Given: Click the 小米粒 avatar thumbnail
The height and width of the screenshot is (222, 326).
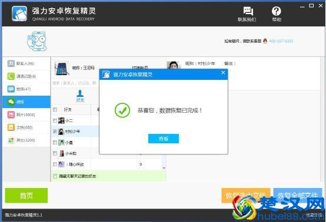Looking at the screenshot, I should 62,153.
